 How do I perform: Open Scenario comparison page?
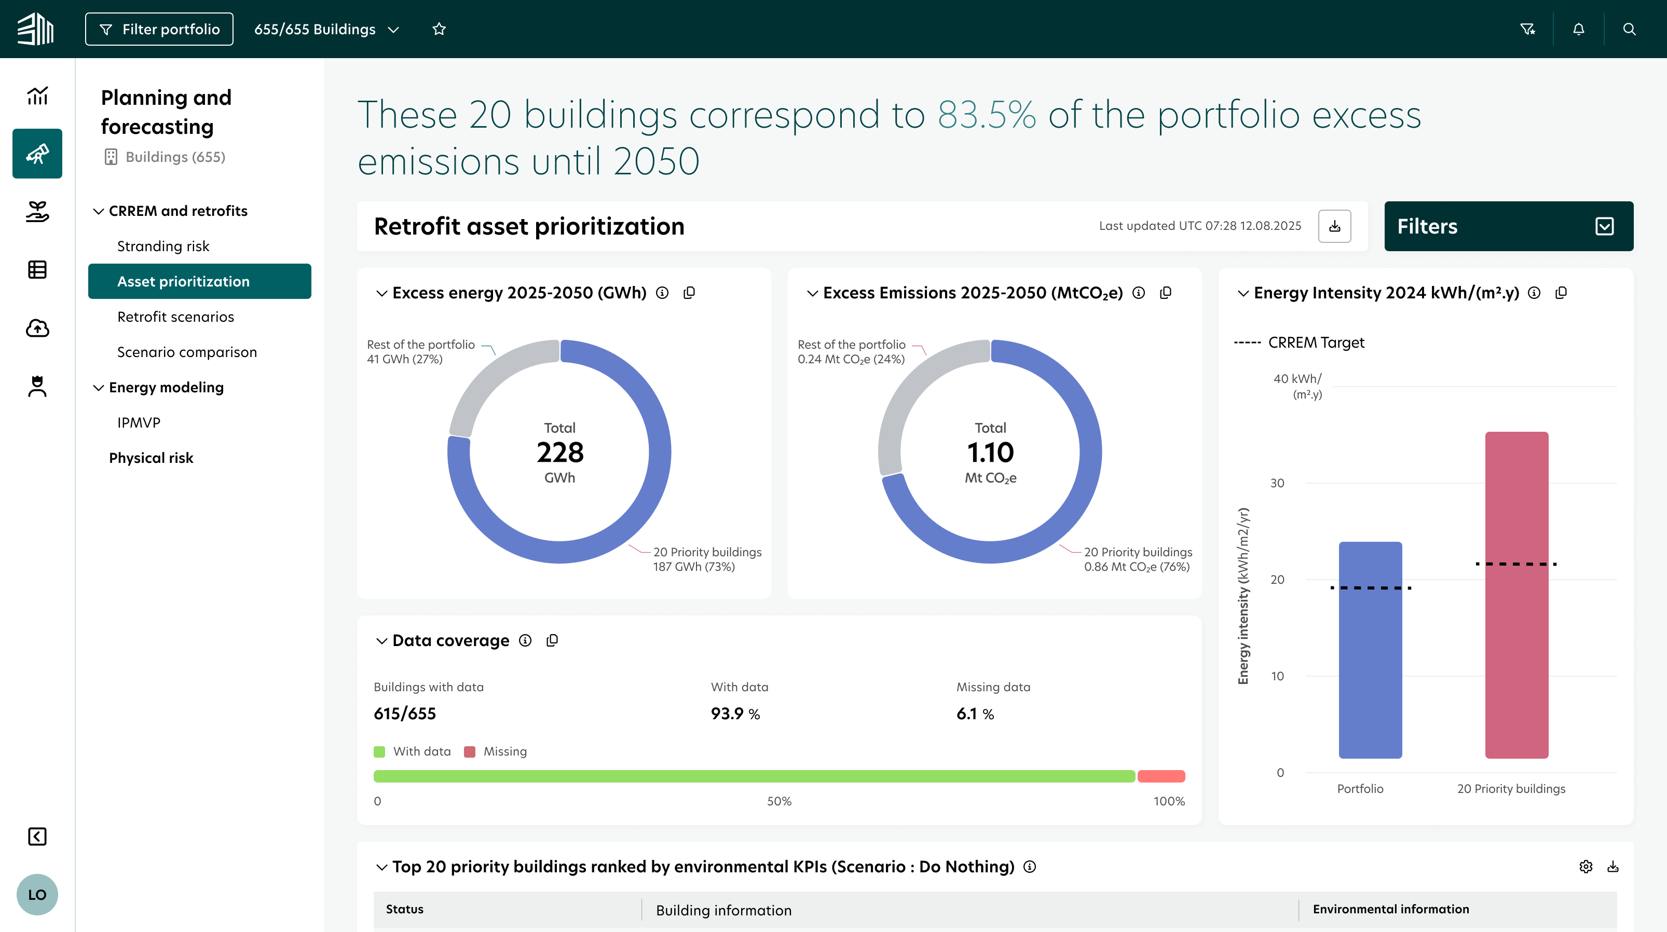(187, 352)
